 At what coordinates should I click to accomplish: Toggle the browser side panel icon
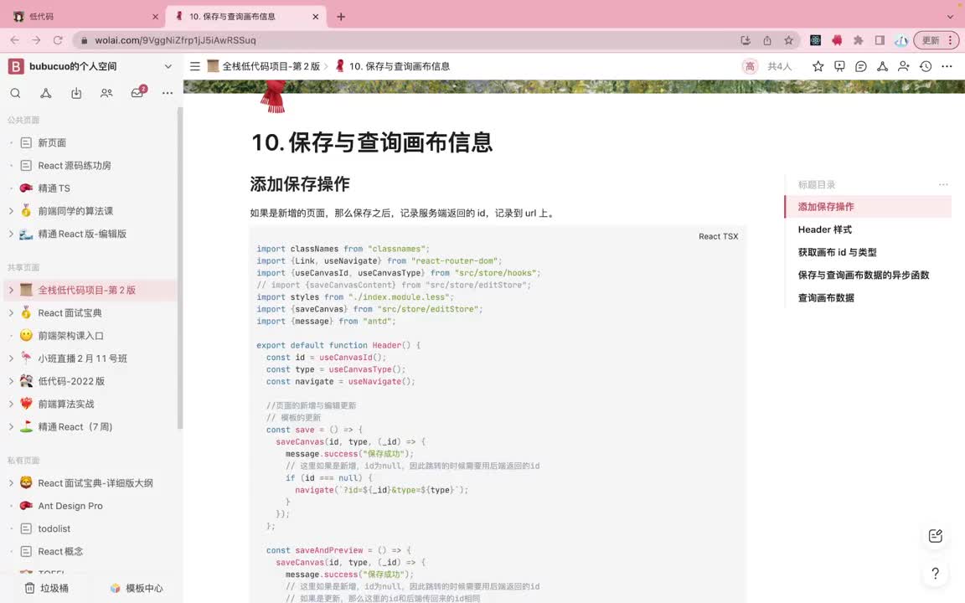(880, 40)
